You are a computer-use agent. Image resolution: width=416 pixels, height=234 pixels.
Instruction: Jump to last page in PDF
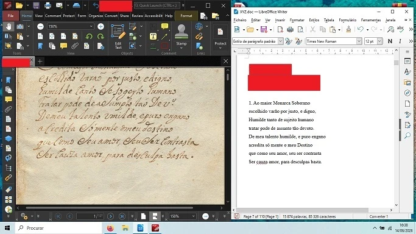tap(122, 216)
